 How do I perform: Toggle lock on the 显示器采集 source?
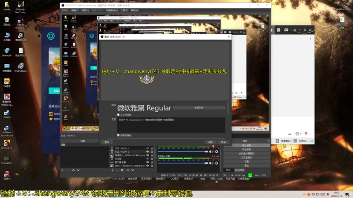(x=152, y=162)
